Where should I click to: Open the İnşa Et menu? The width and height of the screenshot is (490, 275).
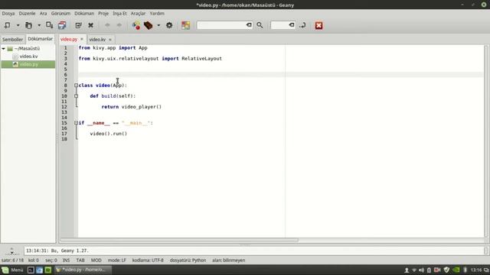click(x=119, y=14)
